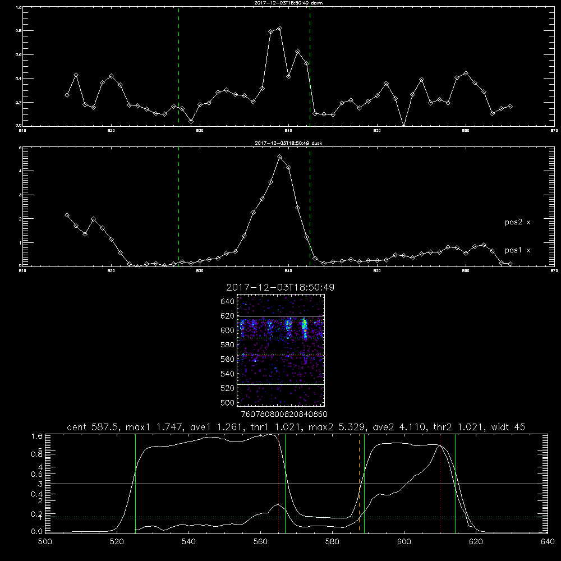Click left green dashed line in dawn plot
561x561 pixels.
[178, 67]
